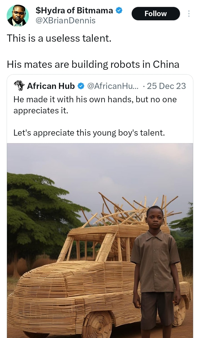Visit the @XBrianDennis handle link
This screenshot has height=338, width=200.
tap(66, 21)
